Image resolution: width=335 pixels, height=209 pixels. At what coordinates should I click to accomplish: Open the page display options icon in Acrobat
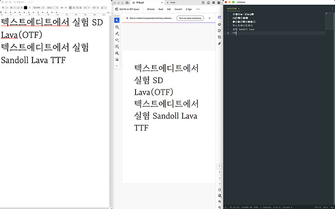click(x=219, y=196)
